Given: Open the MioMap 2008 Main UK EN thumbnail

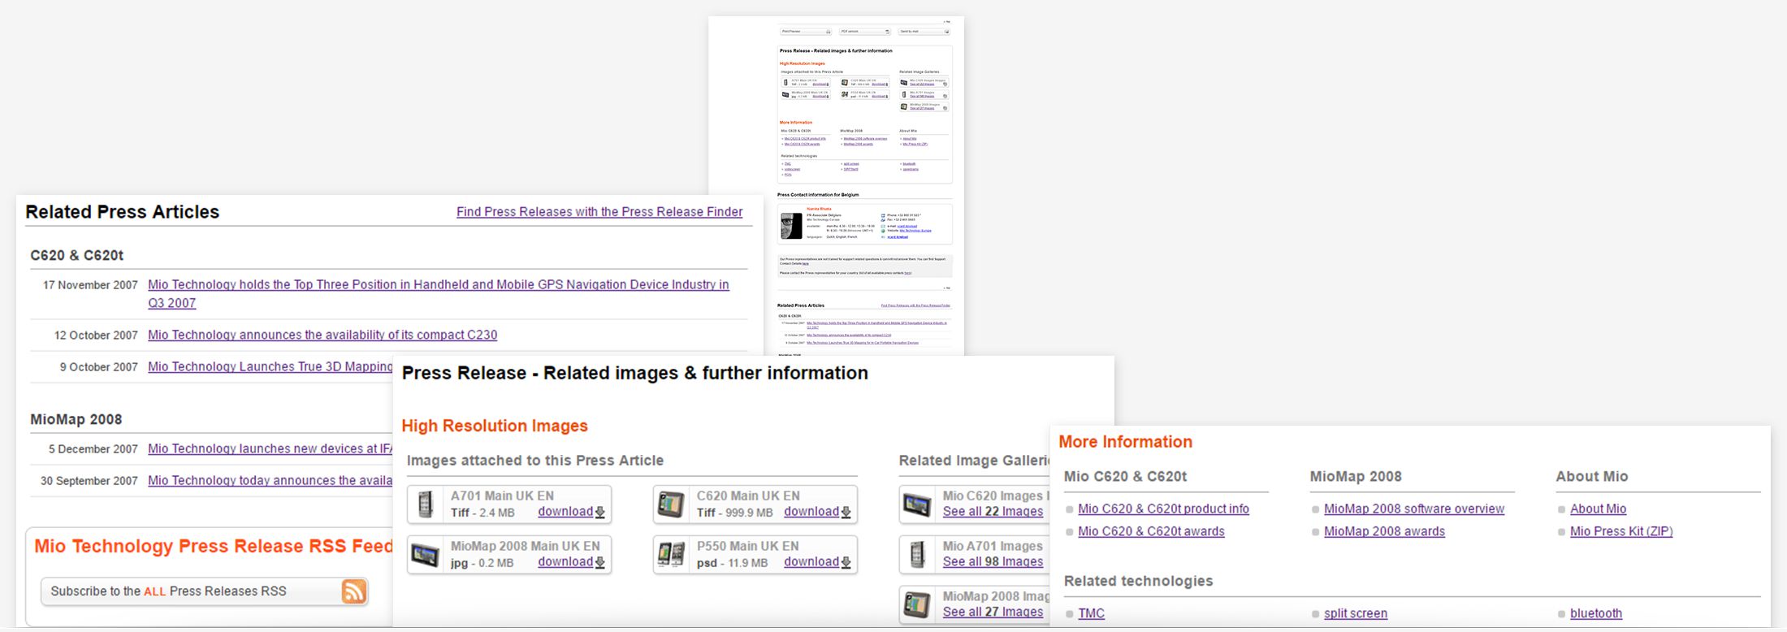Looking at the screenshot, I should 426,555.
